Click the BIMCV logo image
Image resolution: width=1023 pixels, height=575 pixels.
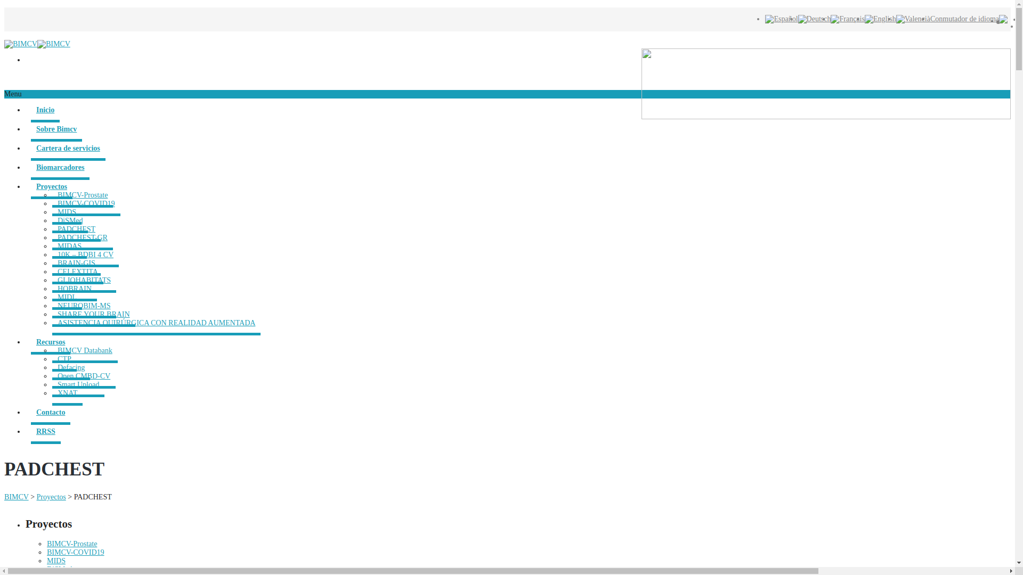tap(21, 44)
